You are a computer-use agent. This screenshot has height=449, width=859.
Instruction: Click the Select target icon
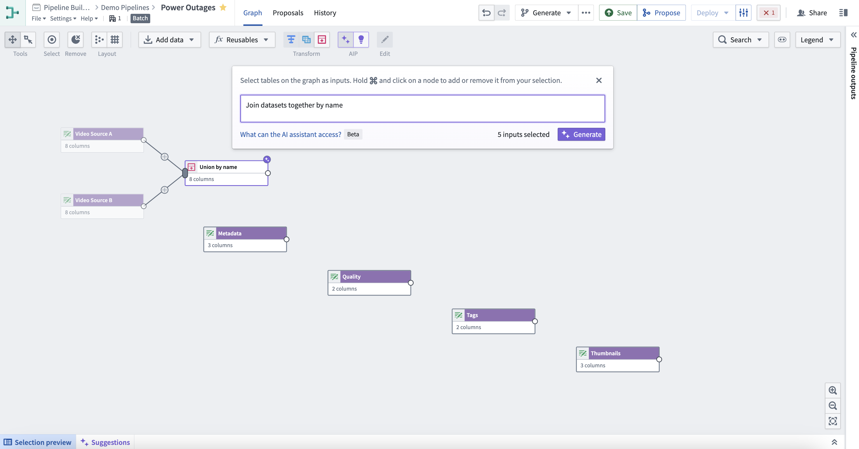52,40
